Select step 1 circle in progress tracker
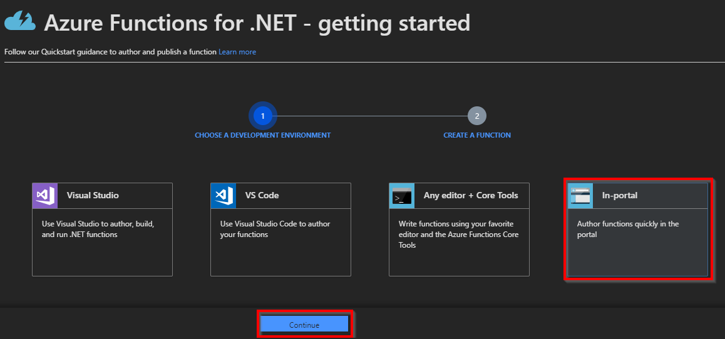This screenshot has width=725, height=339. click(x=263, y=116)
